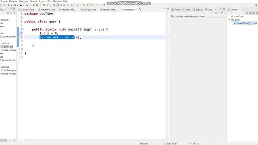Open the Refactor menu
258x145 pixels.
[13, 1]
